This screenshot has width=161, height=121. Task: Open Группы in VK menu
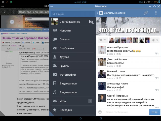pyautogui.click(x=73, y=66)
